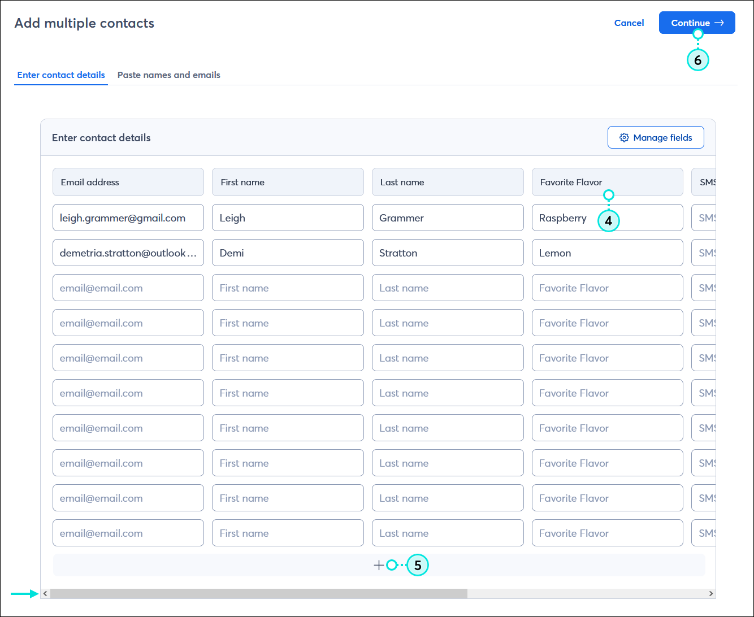Click the leigh.grammer@gmail.com email field

click(x=128, y=218)
